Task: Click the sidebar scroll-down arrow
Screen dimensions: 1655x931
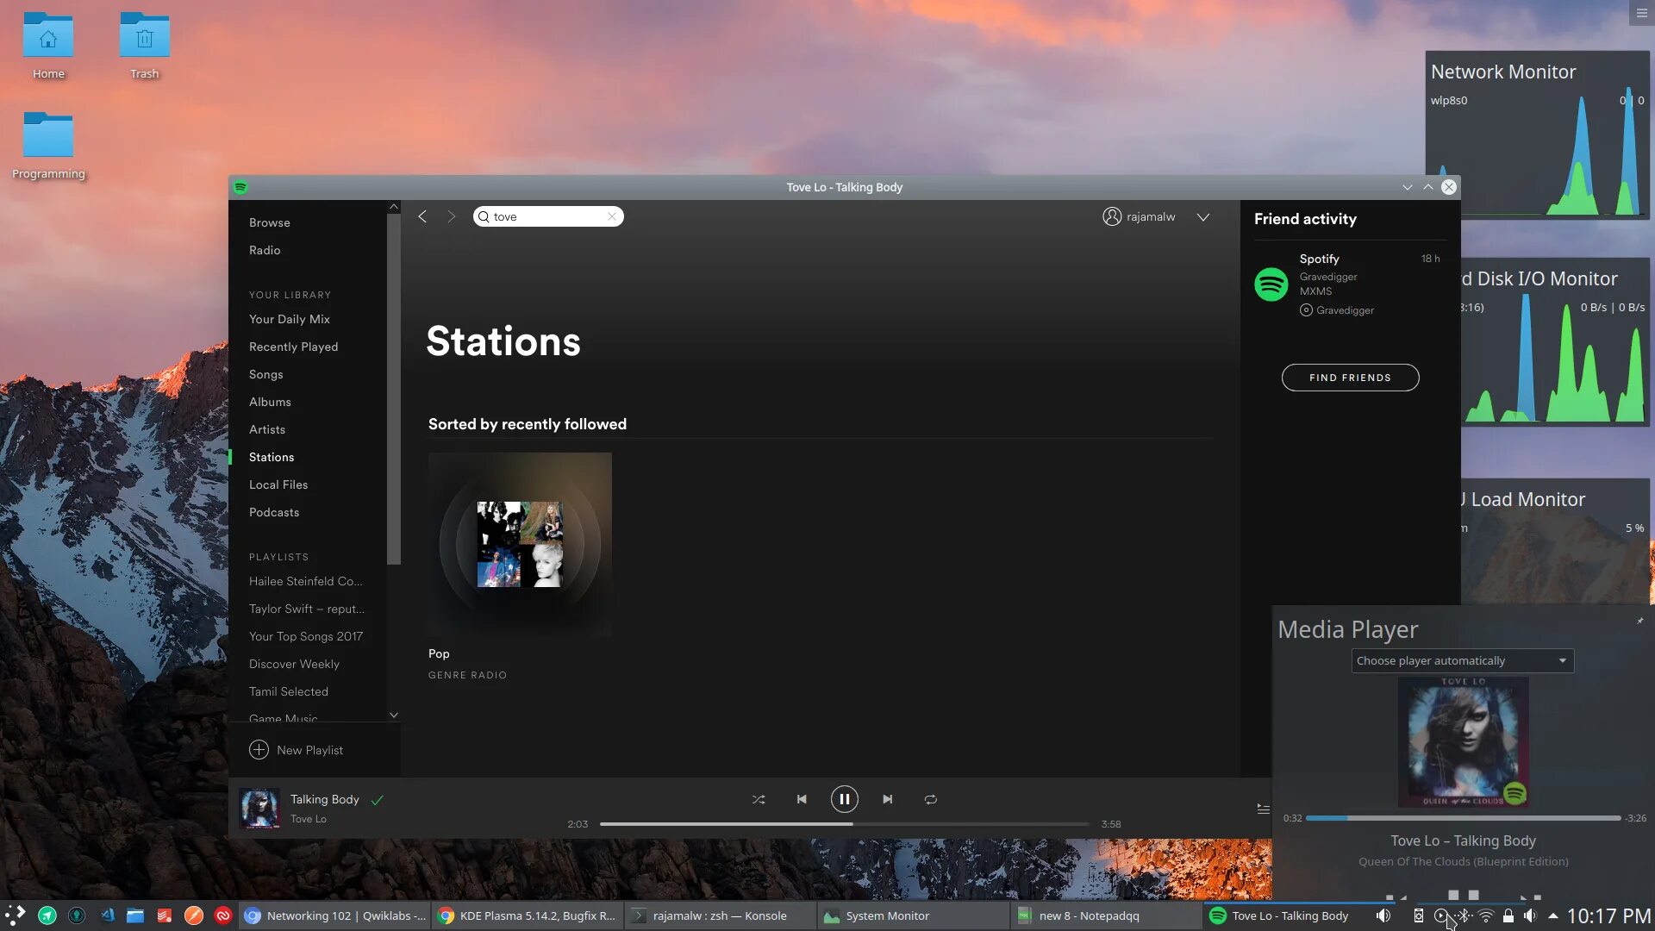Action: tap(394, 715)
